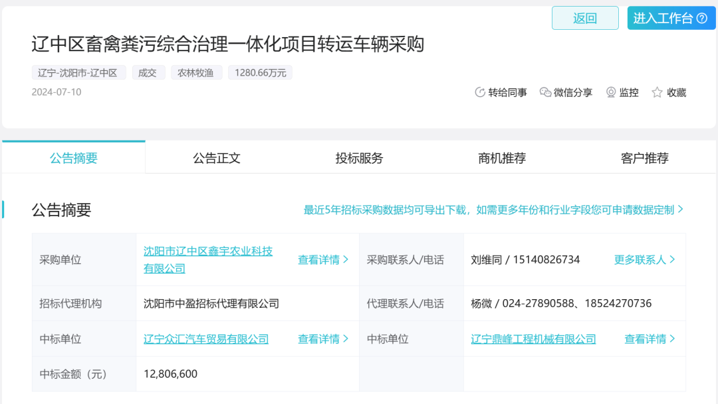Click the 成交 status tag
The width and height of the screenshot is (718, 404).
pos(148,73)
